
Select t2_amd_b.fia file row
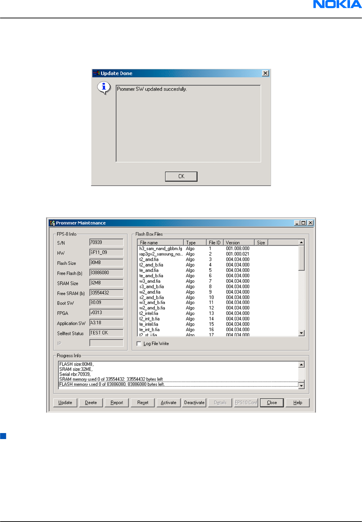coord(218,265)
